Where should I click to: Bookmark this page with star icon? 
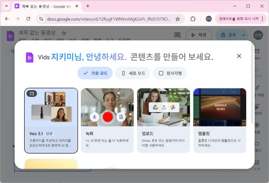click(x=178, y=19)
